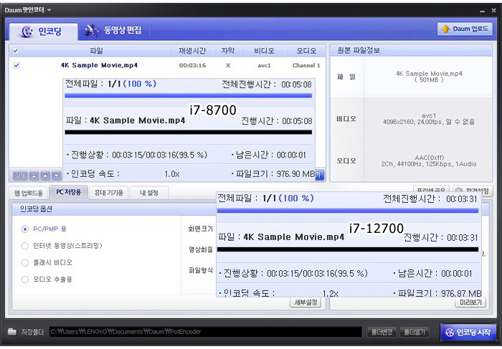Click the 삭제 delete button under file list

19,176
